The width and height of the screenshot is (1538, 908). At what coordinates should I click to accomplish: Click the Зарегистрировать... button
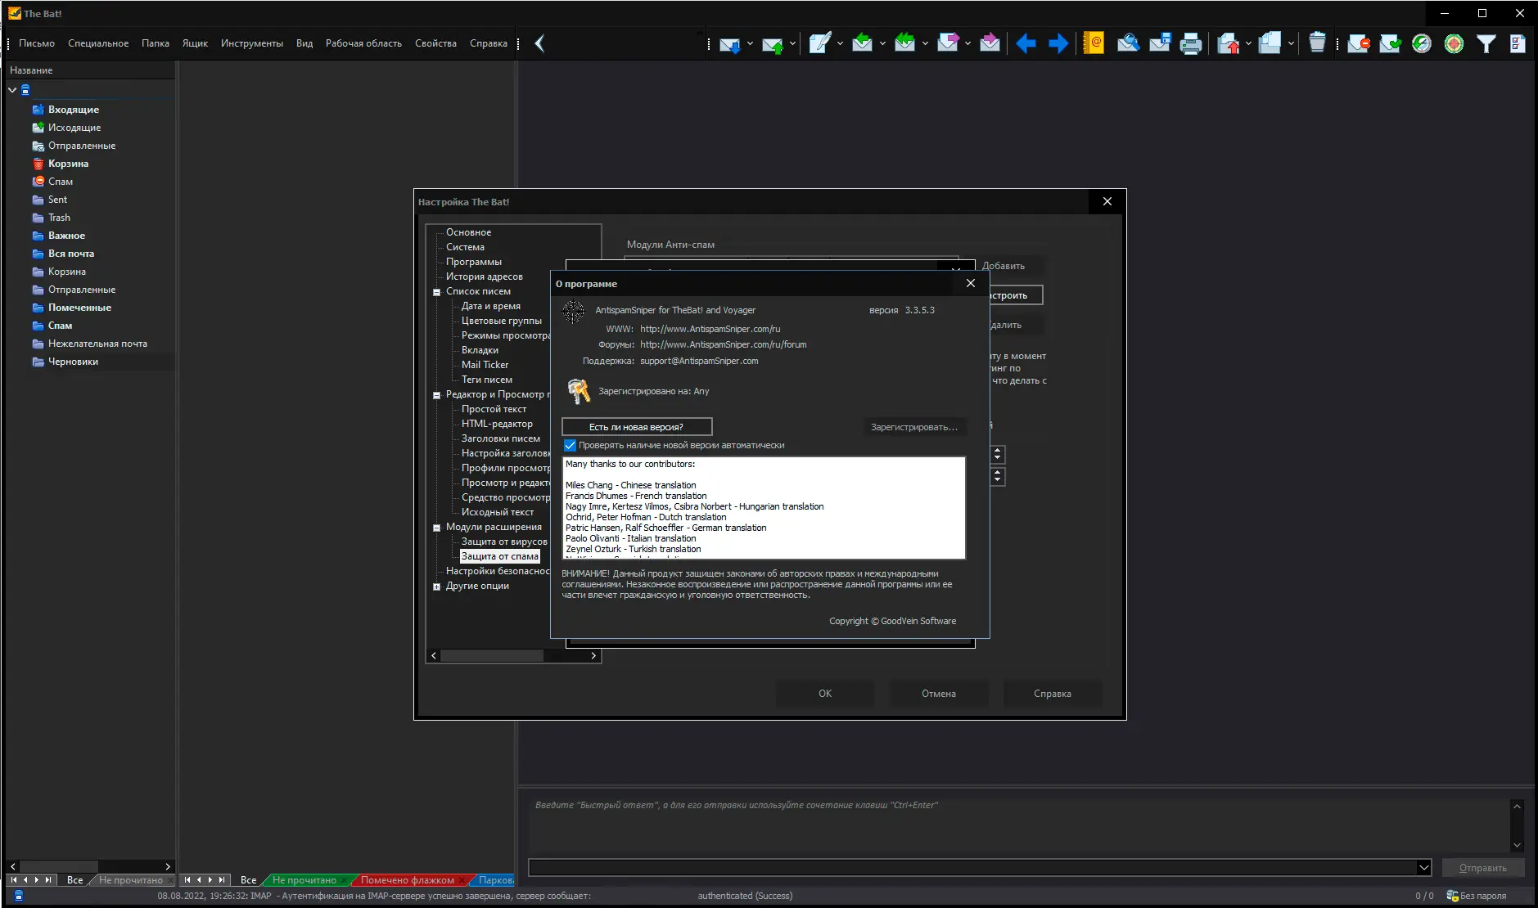pyautogui.click(x=914, y=427)
